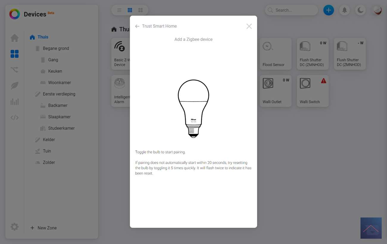
Task: Switch to large tiles view layout
Action: 141,10
